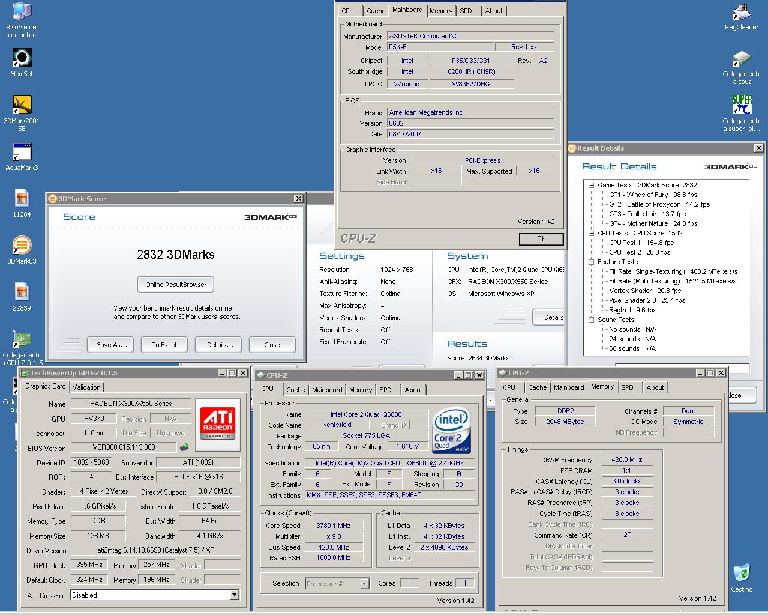Collapse the Feature Tests tree node

pos(591,262)
